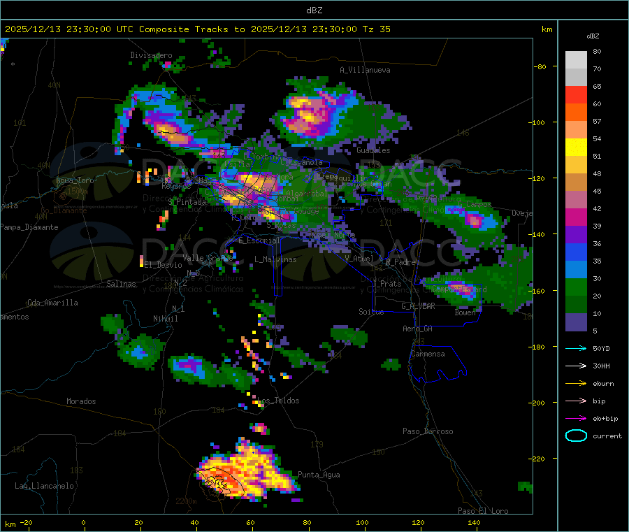The height and width of the screenshot is (532, 629).
Task: Click the '60' tick on bottom axis
Action: point(250,522)
